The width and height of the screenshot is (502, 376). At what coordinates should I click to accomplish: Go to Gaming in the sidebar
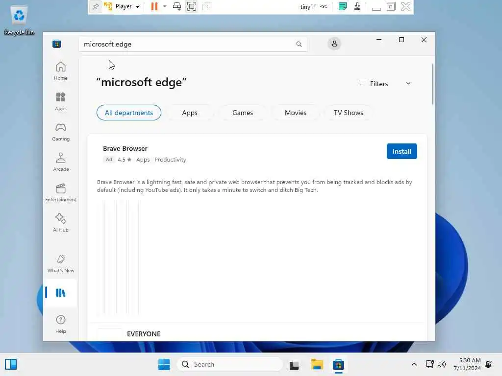click(x=60, y=132)
